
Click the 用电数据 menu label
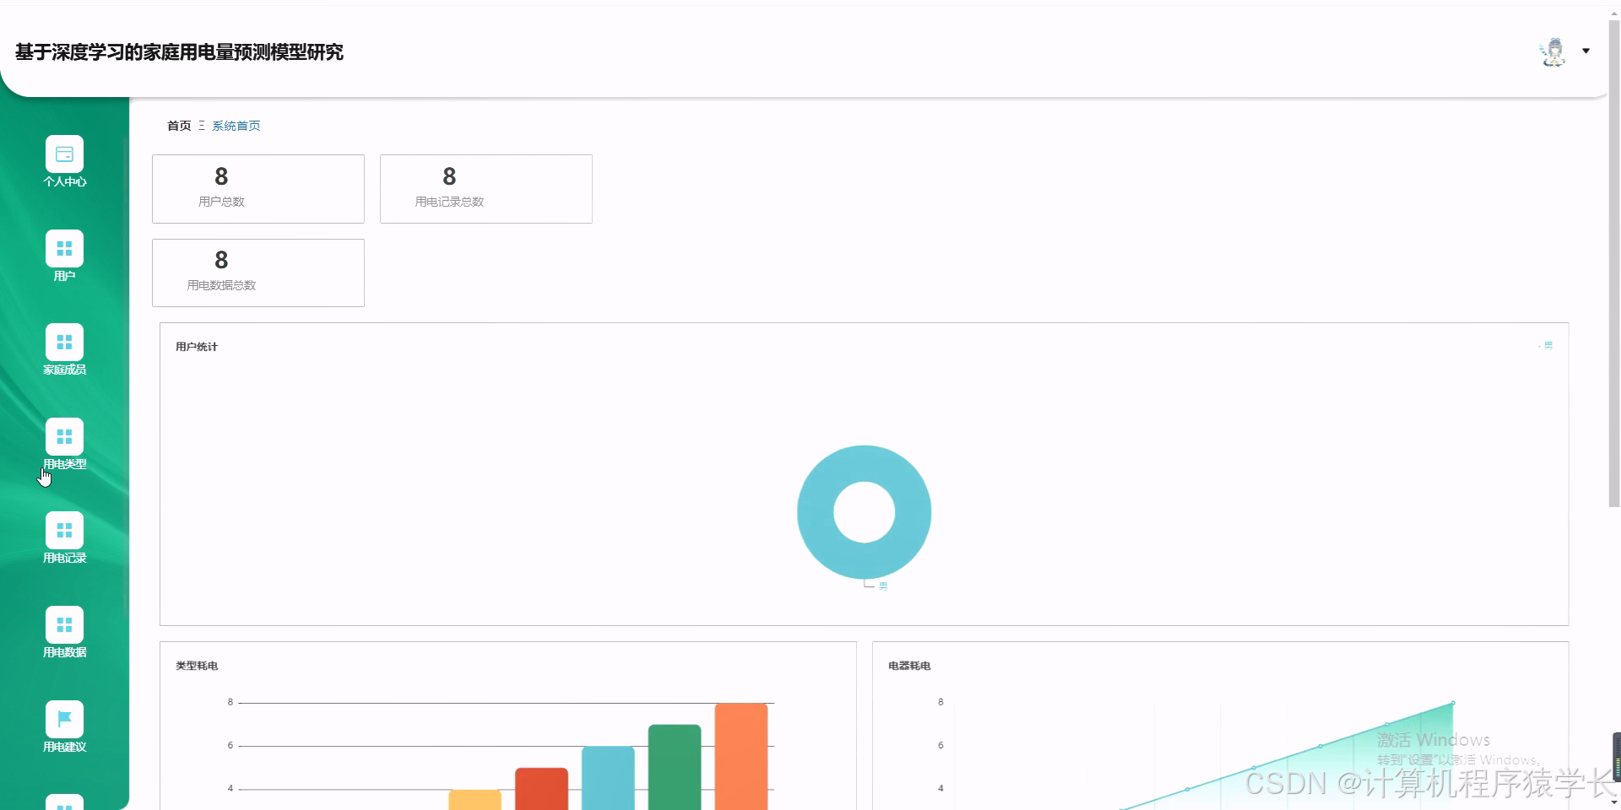coord(64,652)
